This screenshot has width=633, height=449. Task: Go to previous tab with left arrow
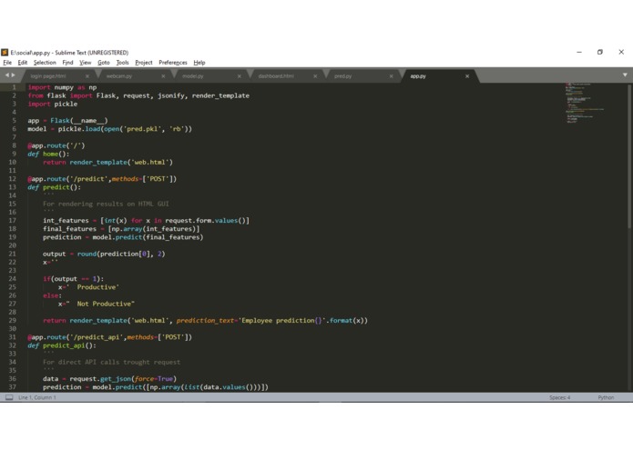coord(7,75)
